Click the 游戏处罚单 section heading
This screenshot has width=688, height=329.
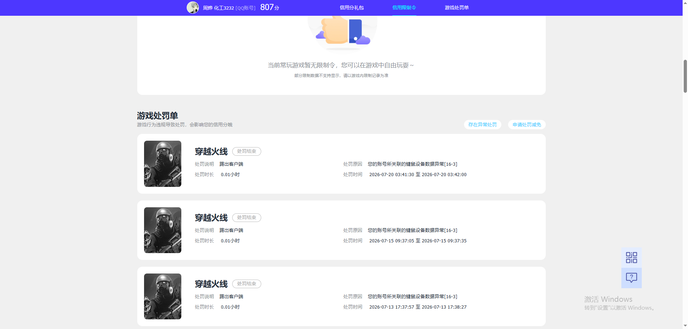tap(157, 116)
